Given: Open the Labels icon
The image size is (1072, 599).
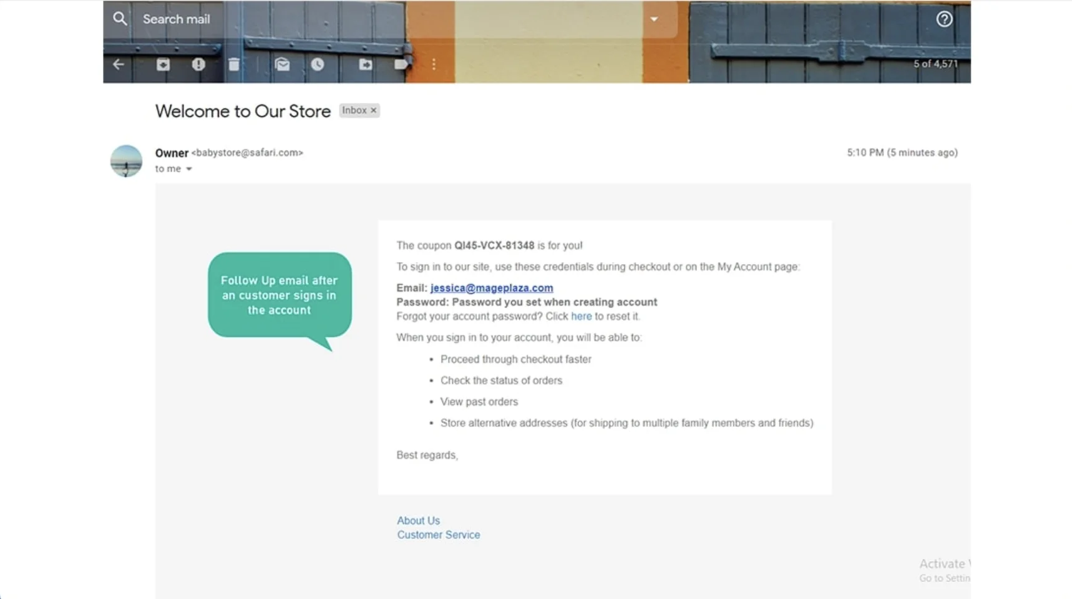Looking at the screenshot, I should click(x=401, y=64).
